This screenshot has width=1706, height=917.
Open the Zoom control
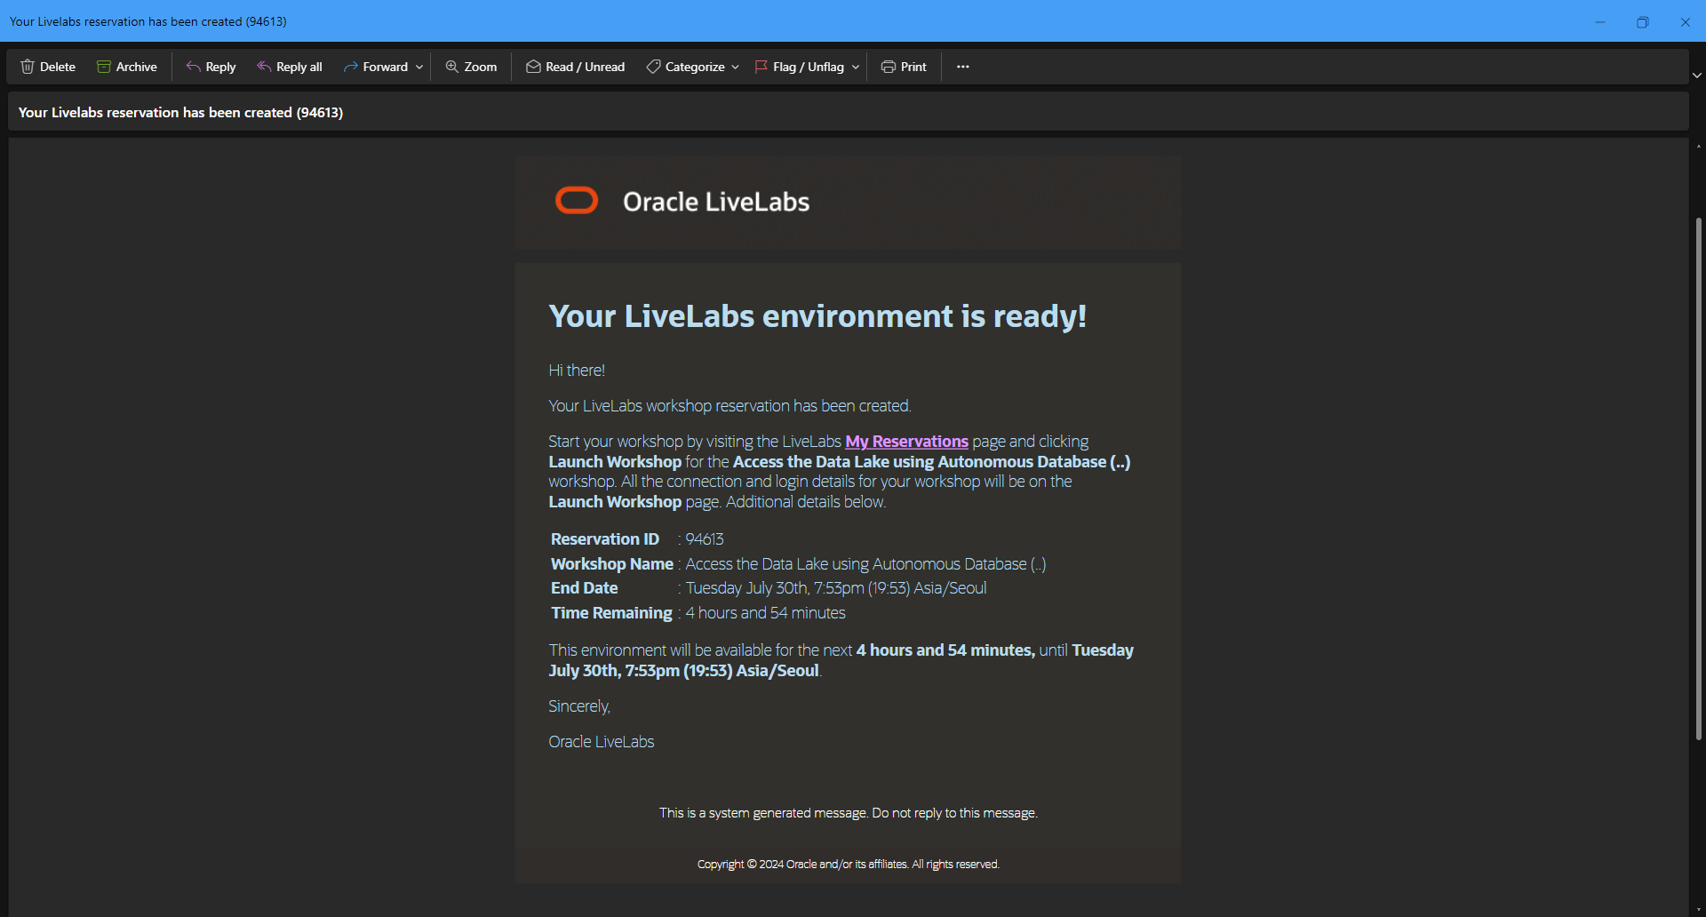click(471, 67)
